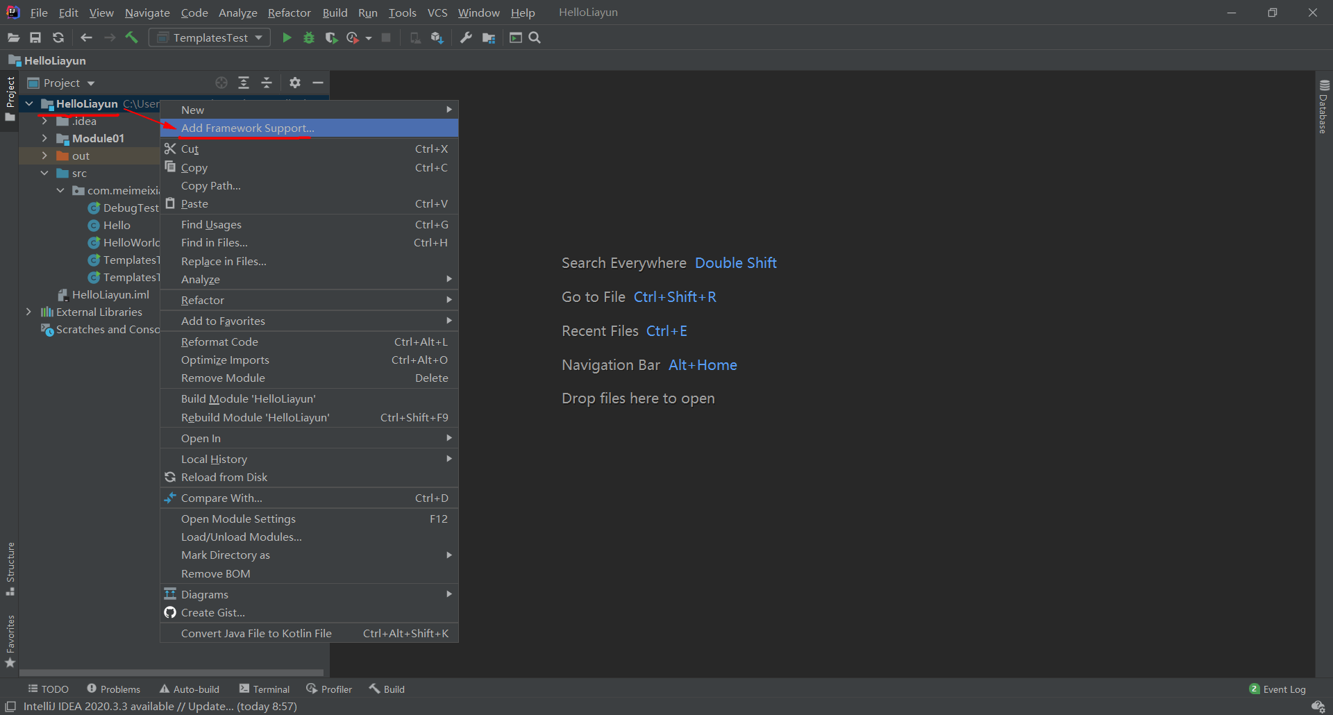Click the IDE notifications icon at the status bar's right
This screenshot has width=1333, height=715.
click(1318, 707)
